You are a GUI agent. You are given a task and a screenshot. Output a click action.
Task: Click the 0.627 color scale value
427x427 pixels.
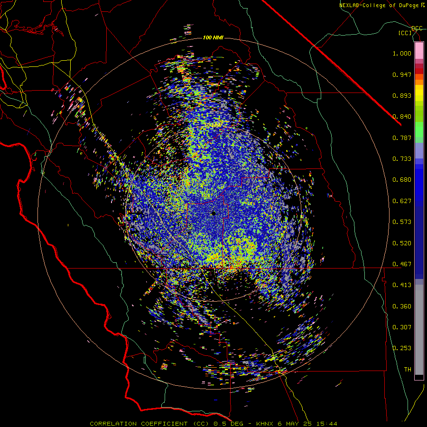click(402, 201)
